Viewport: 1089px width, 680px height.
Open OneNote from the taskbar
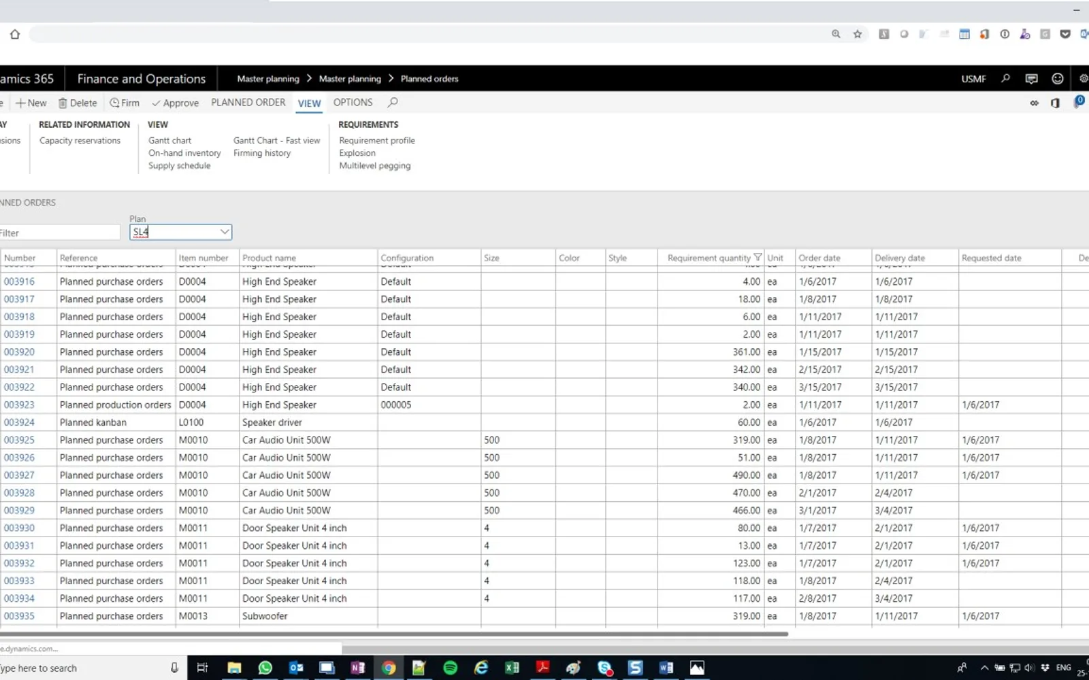[x=357, y=668]
